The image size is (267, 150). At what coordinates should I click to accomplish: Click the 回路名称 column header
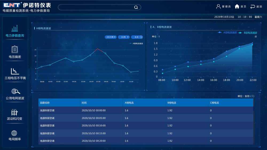pos(45,103)
